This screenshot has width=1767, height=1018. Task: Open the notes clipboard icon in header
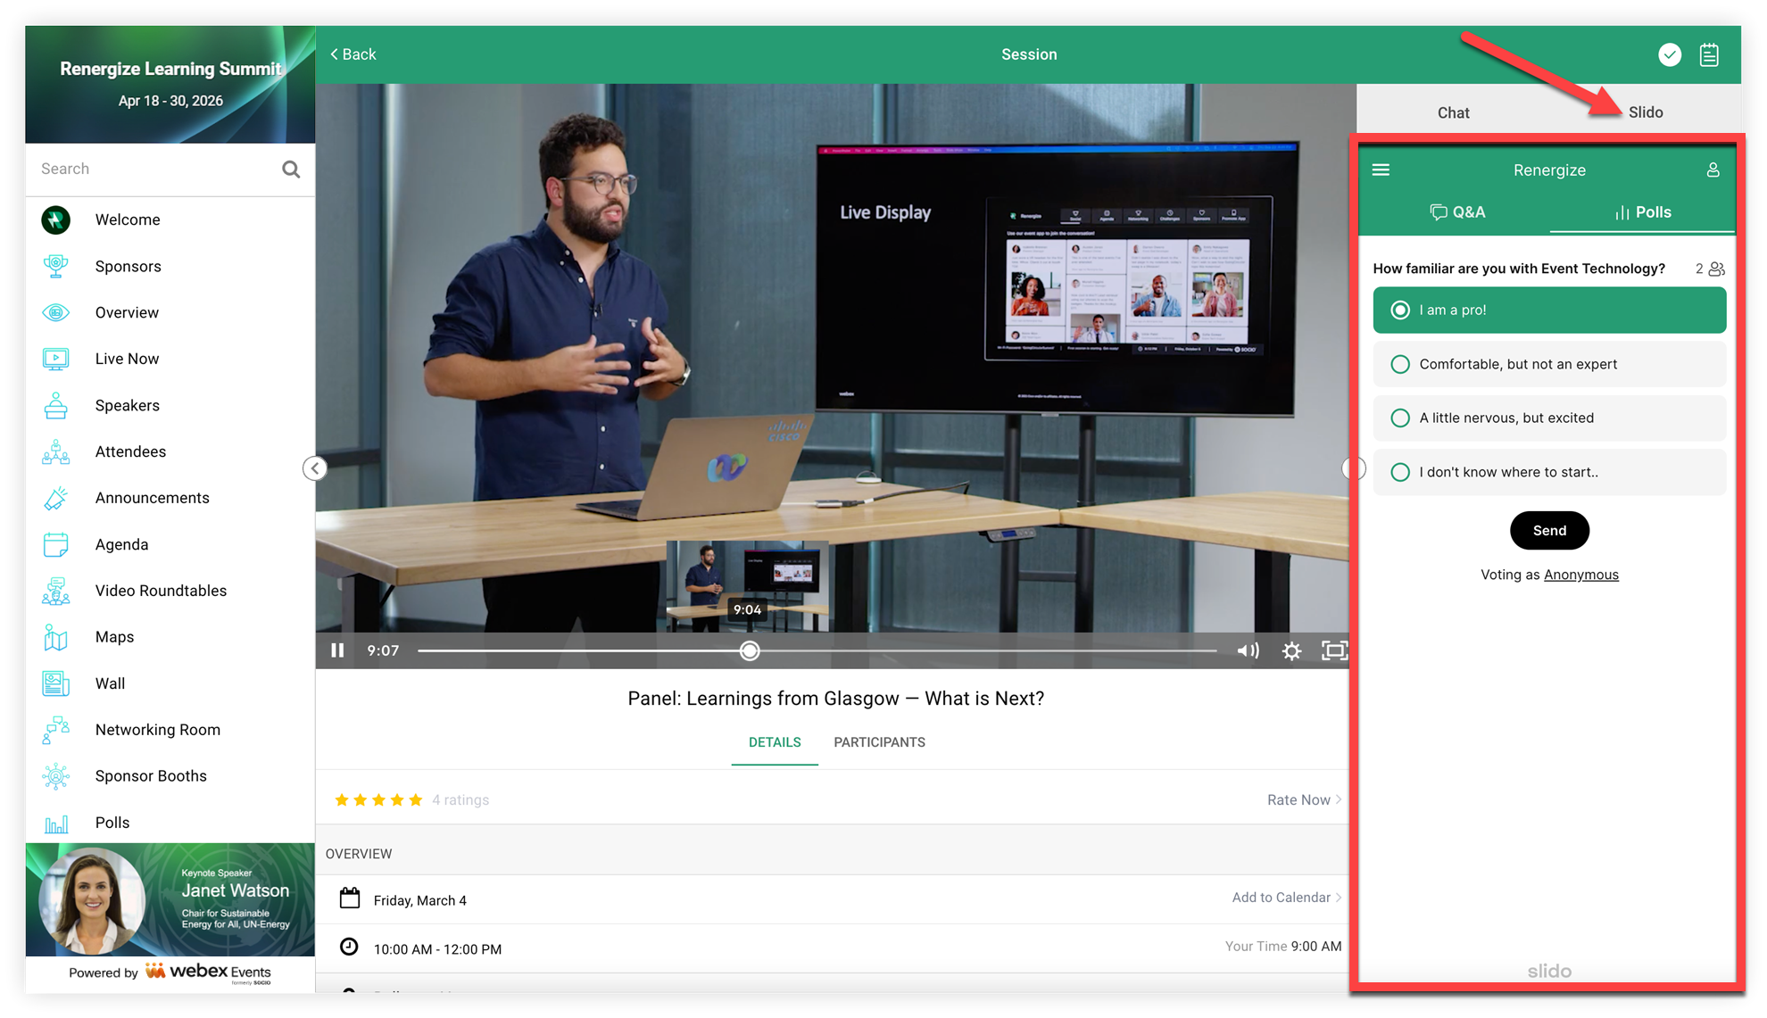tap(1709, 54)
